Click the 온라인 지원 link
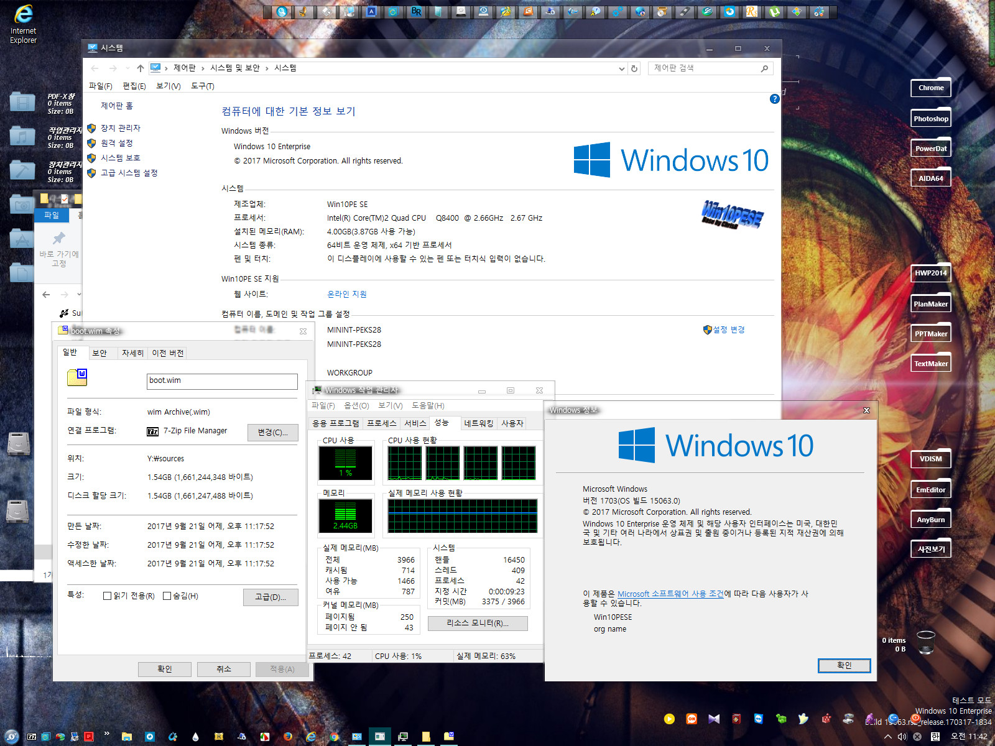Image resolution: width=995 pixels, height=746 pixels. pos(347,294)
